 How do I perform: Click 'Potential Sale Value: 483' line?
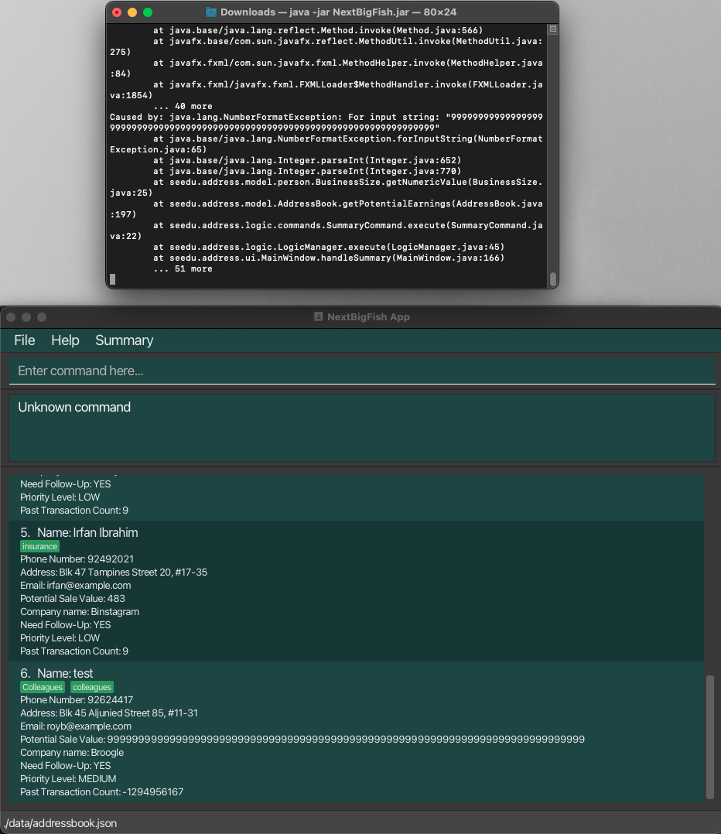pos(73,598)
